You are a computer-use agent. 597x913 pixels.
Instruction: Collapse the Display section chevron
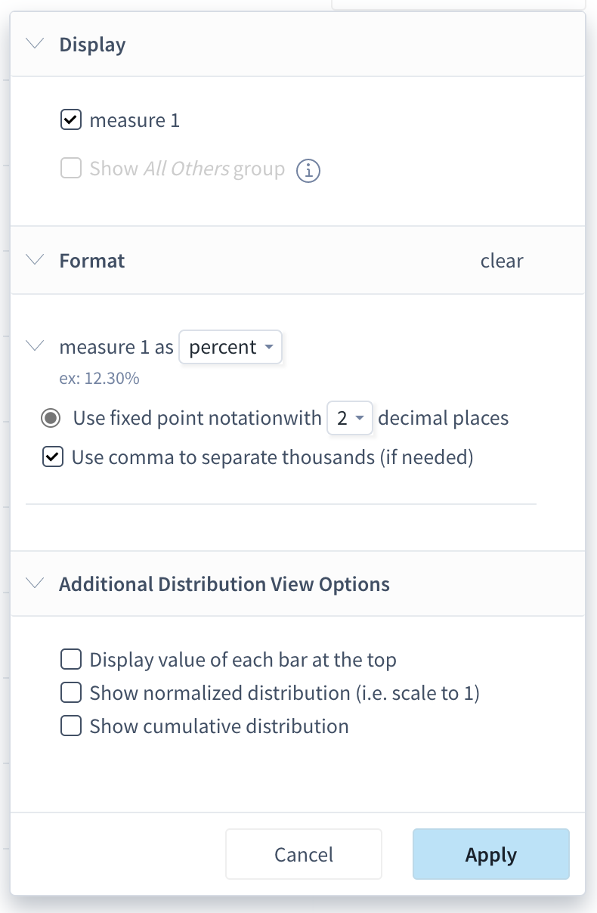pos(36,45)
